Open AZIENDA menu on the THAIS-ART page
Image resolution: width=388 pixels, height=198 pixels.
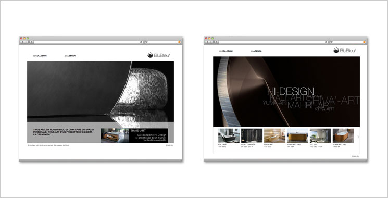70,56
